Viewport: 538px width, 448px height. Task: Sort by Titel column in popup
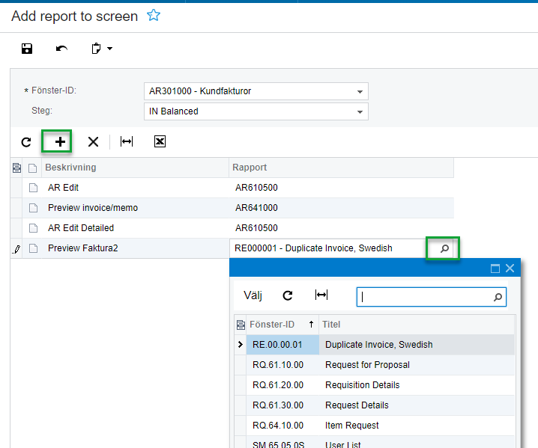417,325
